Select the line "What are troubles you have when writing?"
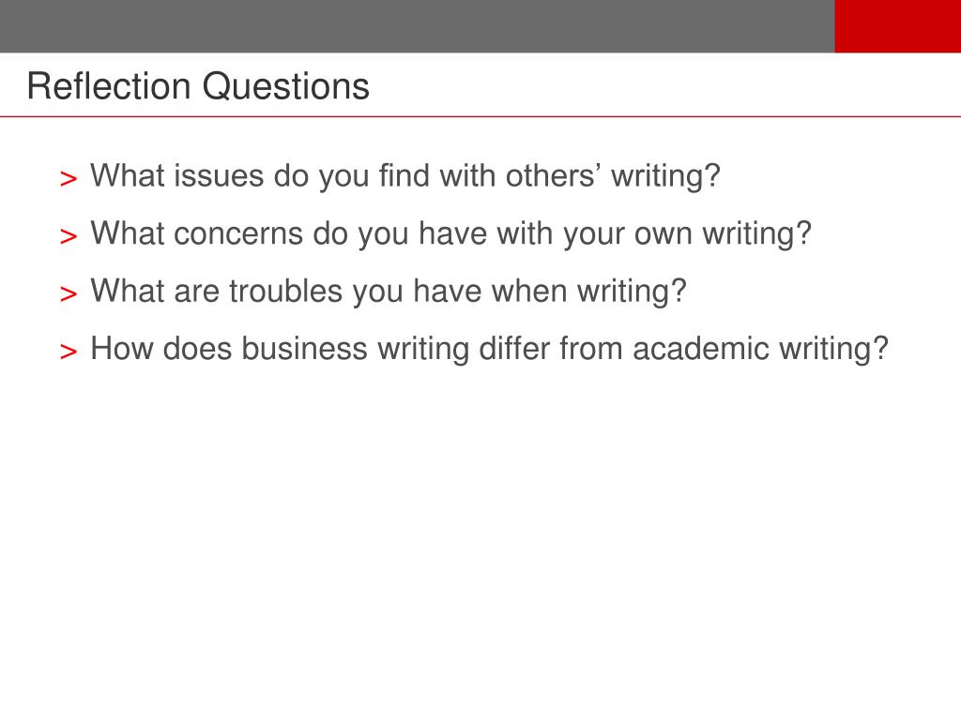The width and height of the screenshot is (961, 720). (x=388, y=292)
